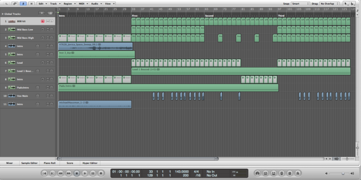Open the Region dropdown menu
Screen dimensions: 361x180
pyautogui.click(x=69, y=4)
